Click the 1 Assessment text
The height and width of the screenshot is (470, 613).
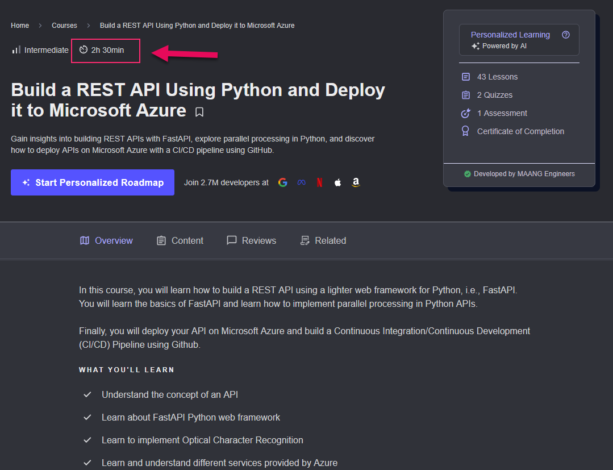tap(502, 114)
